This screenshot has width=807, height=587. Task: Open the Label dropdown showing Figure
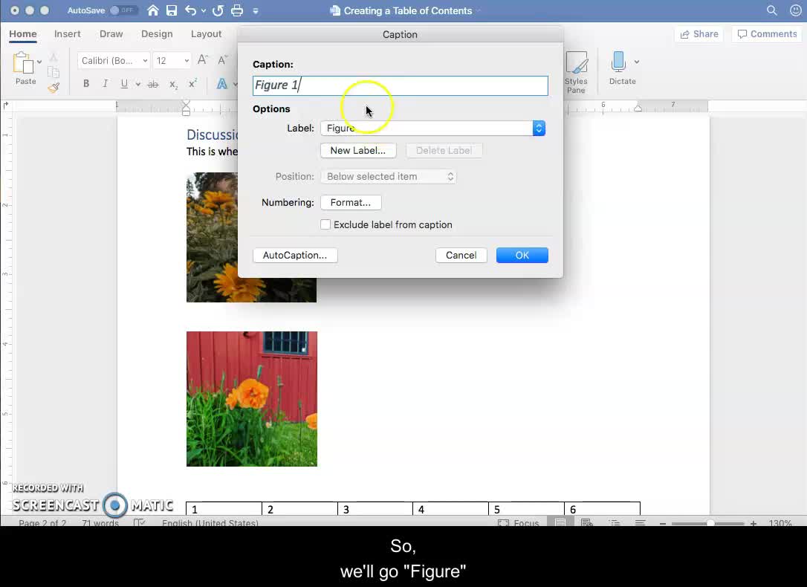point(433,128)
